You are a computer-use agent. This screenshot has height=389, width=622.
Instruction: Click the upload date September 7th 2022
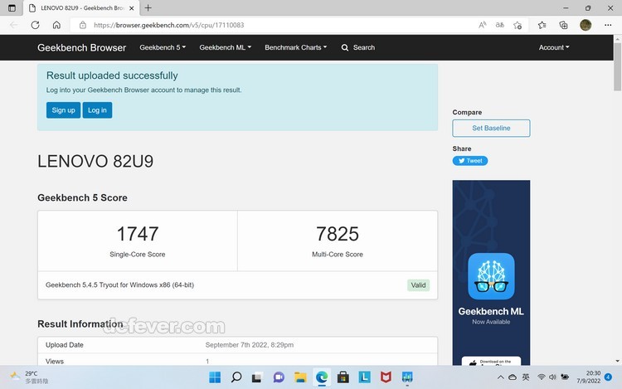pos(250,345)
